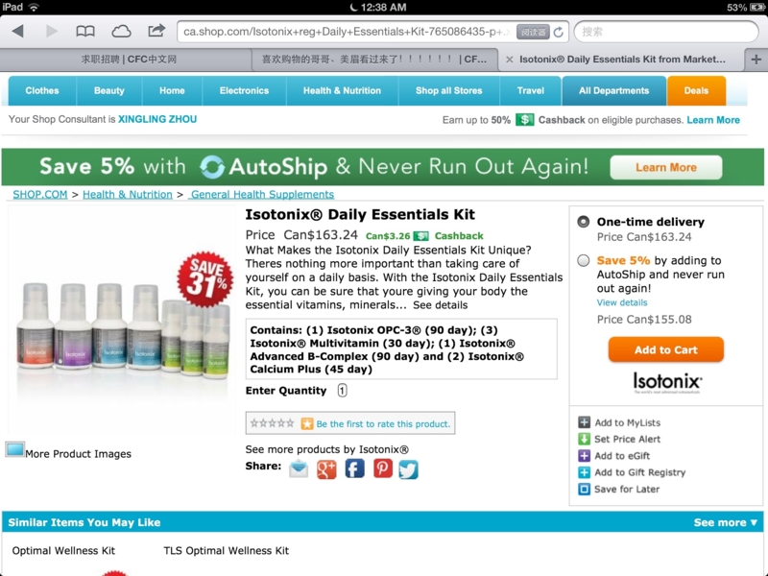Click the orange Add to Cart button
The image size is (768, 576).
[665, 349]
